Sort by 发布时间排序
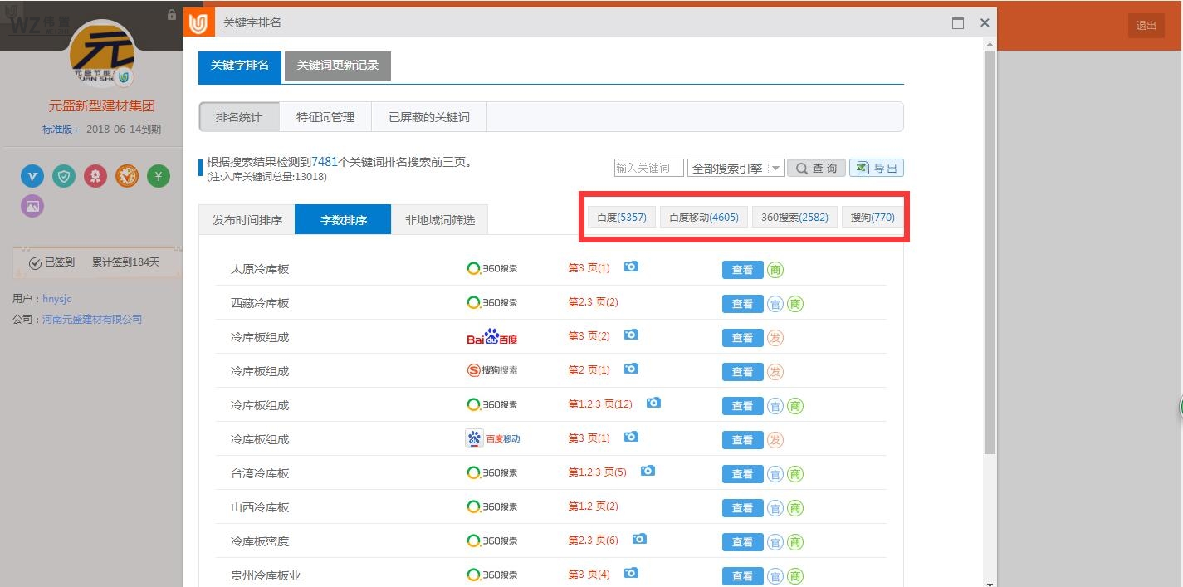The width and height of the screenshot is (1183, 587). pos(247,220)
